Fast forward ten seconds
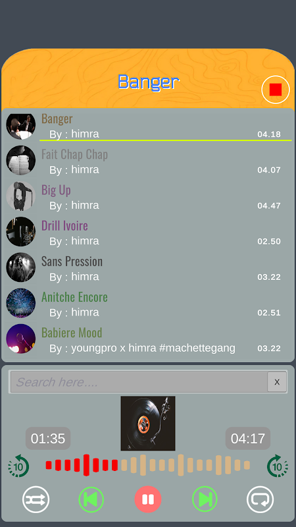Viewport: 296px width, 527px height. (x=277, y=466)
